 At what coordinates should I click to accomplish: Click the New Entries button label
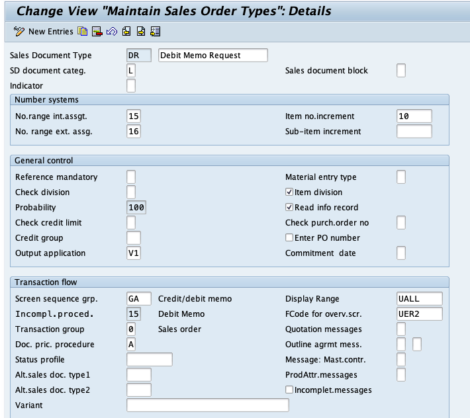tap(51, 32)
